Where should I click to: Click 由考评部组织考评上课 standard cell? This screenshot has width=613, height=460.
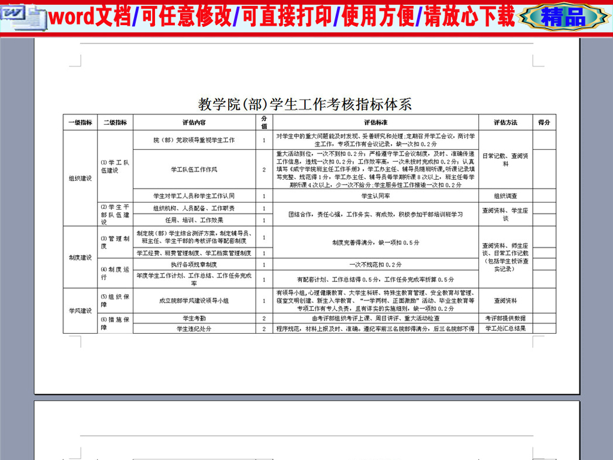[376, 318]
